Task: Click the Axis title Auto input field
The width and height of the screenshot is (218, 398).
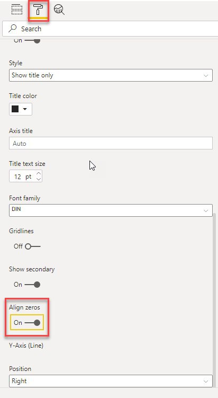Action: 111,144
